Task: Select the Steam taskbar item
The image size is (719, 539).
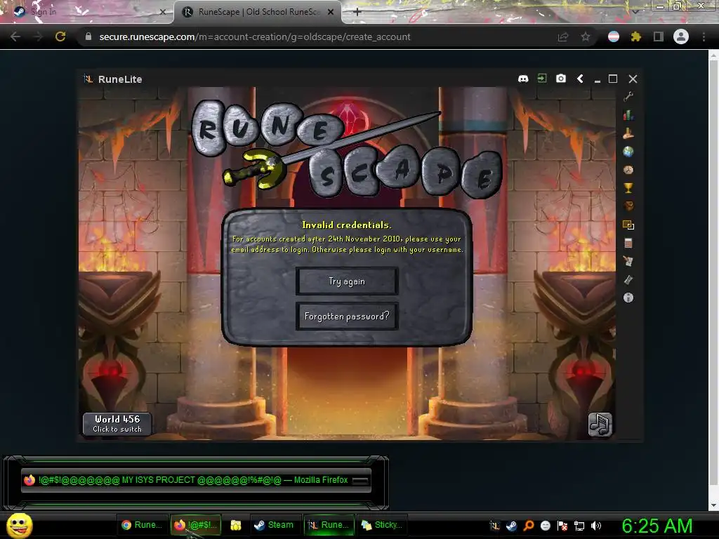Action: point(275,525)
